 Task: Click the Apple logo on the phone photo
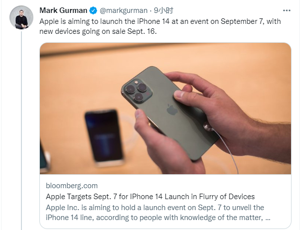(172, 110)
